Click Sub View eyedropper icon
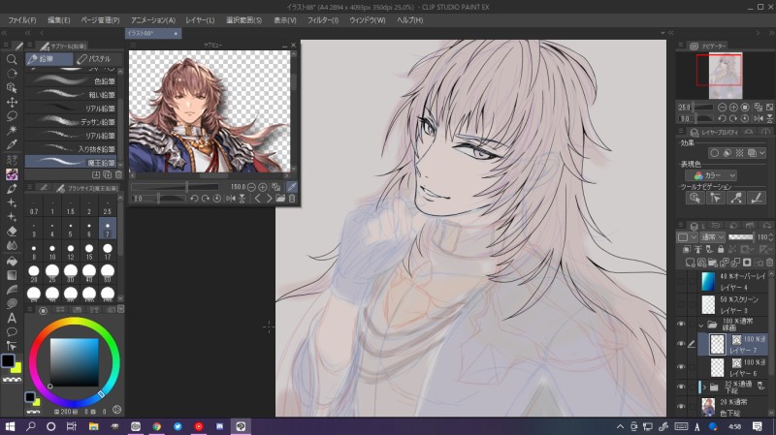 click(292, 187)
